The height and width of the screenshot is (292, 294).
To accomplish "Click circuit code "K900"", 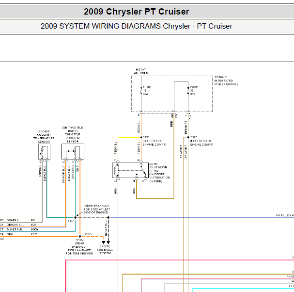I will (34, 229).
